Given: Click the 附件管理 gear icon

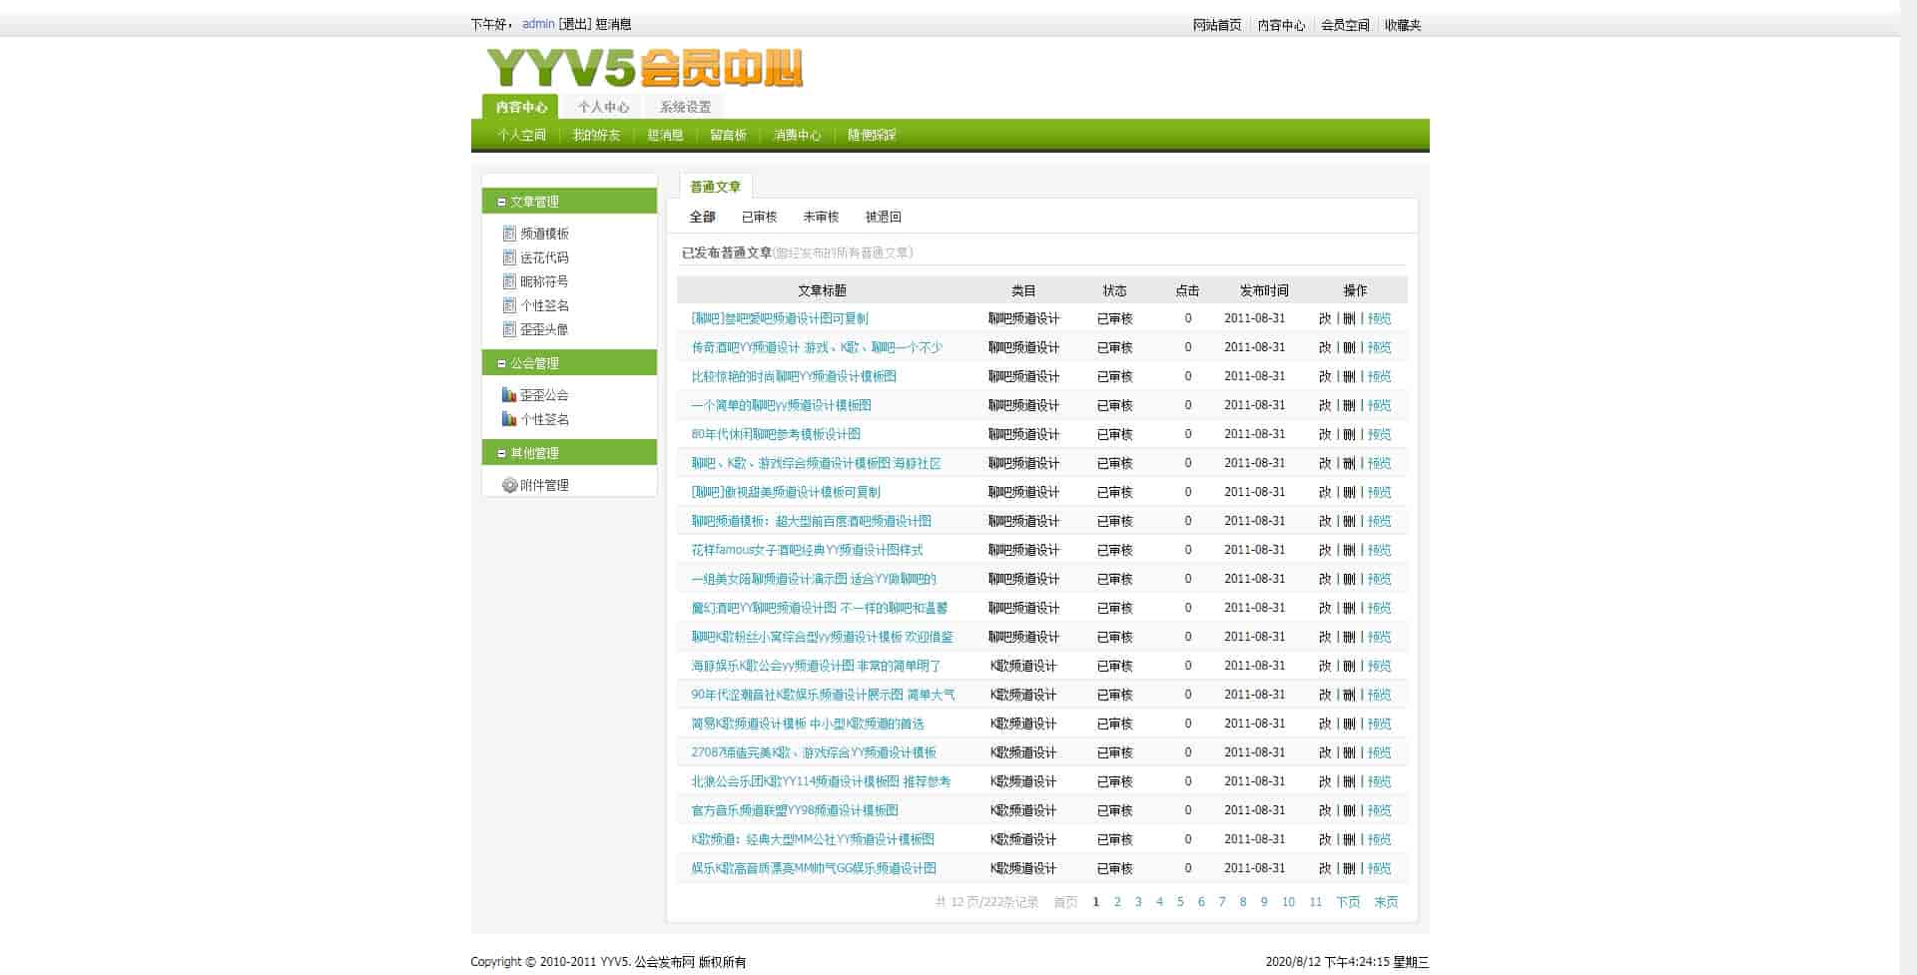Looking at the screenshot, I should point(509,485).
